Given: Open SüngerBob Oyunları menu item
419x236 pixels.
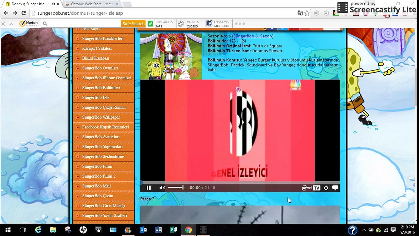Looking at the screenshot, I should (x=103, y=68).
